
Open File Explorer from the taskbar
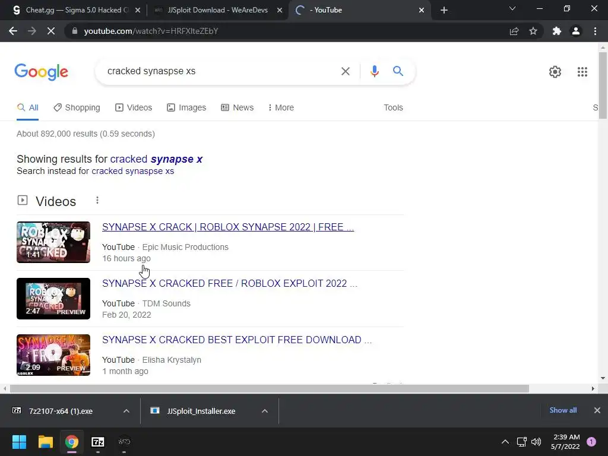pyautogui.click(x=45, y=442)
